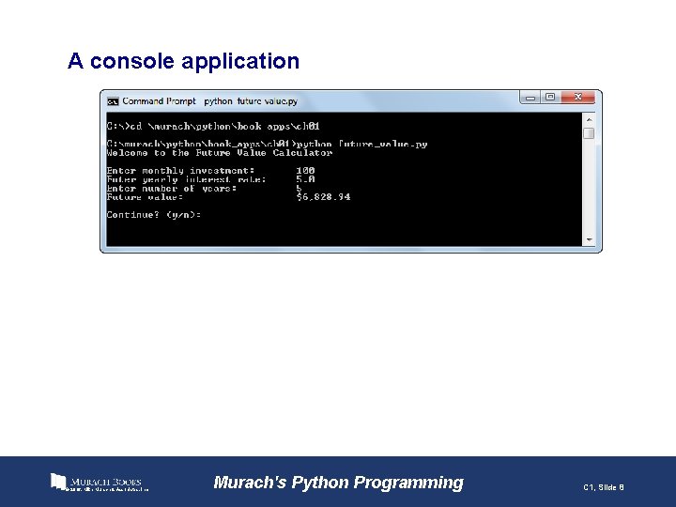Close the Command Prompt window
676x507 pixels.
click(x=577, y=98)
